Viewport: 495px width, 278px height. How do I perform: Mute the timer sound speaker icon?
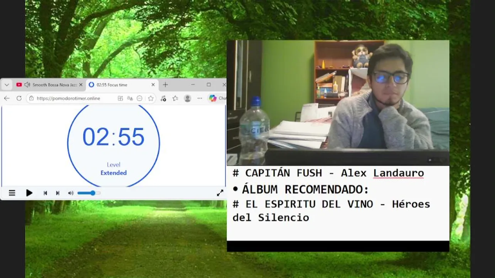pyautogui.click(x=71, y=193)
